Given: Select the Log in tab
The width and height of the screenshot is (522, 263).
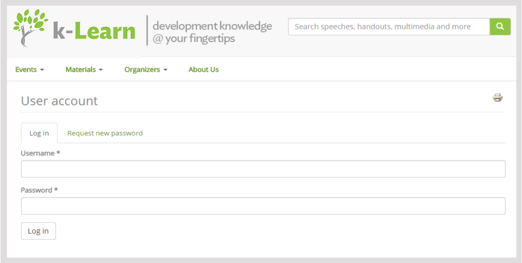Looking at the screenshot, I should (39, 133).
